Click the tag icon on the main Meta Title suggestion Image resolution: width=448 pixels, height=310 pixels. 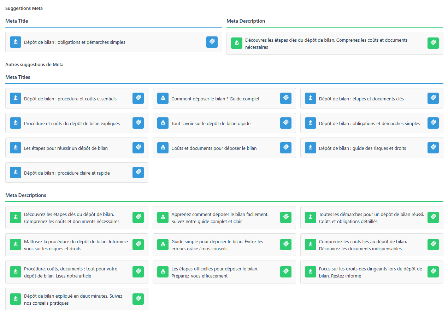[x=212, y=42]
